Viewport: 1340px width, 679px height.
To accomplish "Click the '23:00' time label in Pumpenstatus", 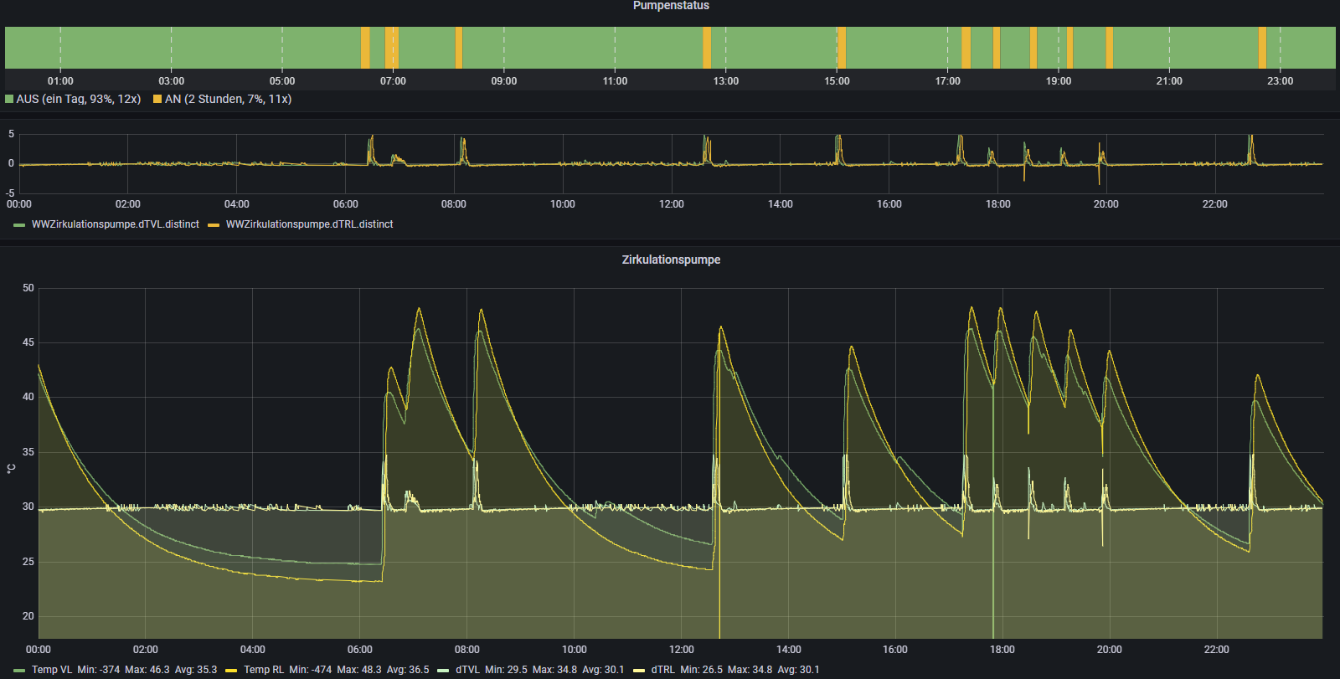I will [1280, 81].
